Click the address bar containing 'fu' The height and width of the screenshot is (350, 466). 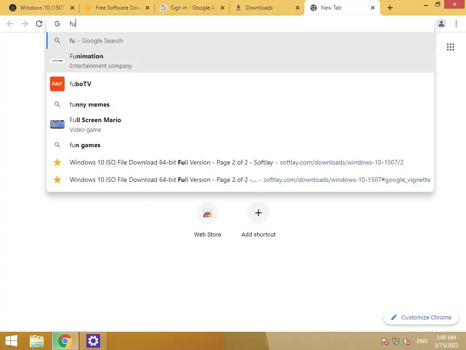coord(240,24)
